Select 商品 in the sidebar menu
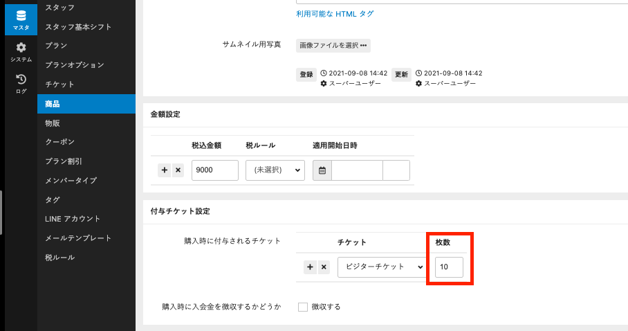This screenshot has width=628, height=331. [x=53, y=104]
